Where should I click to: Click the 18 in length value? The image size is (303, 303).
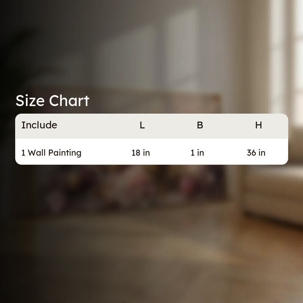click(x=141, y=153)
